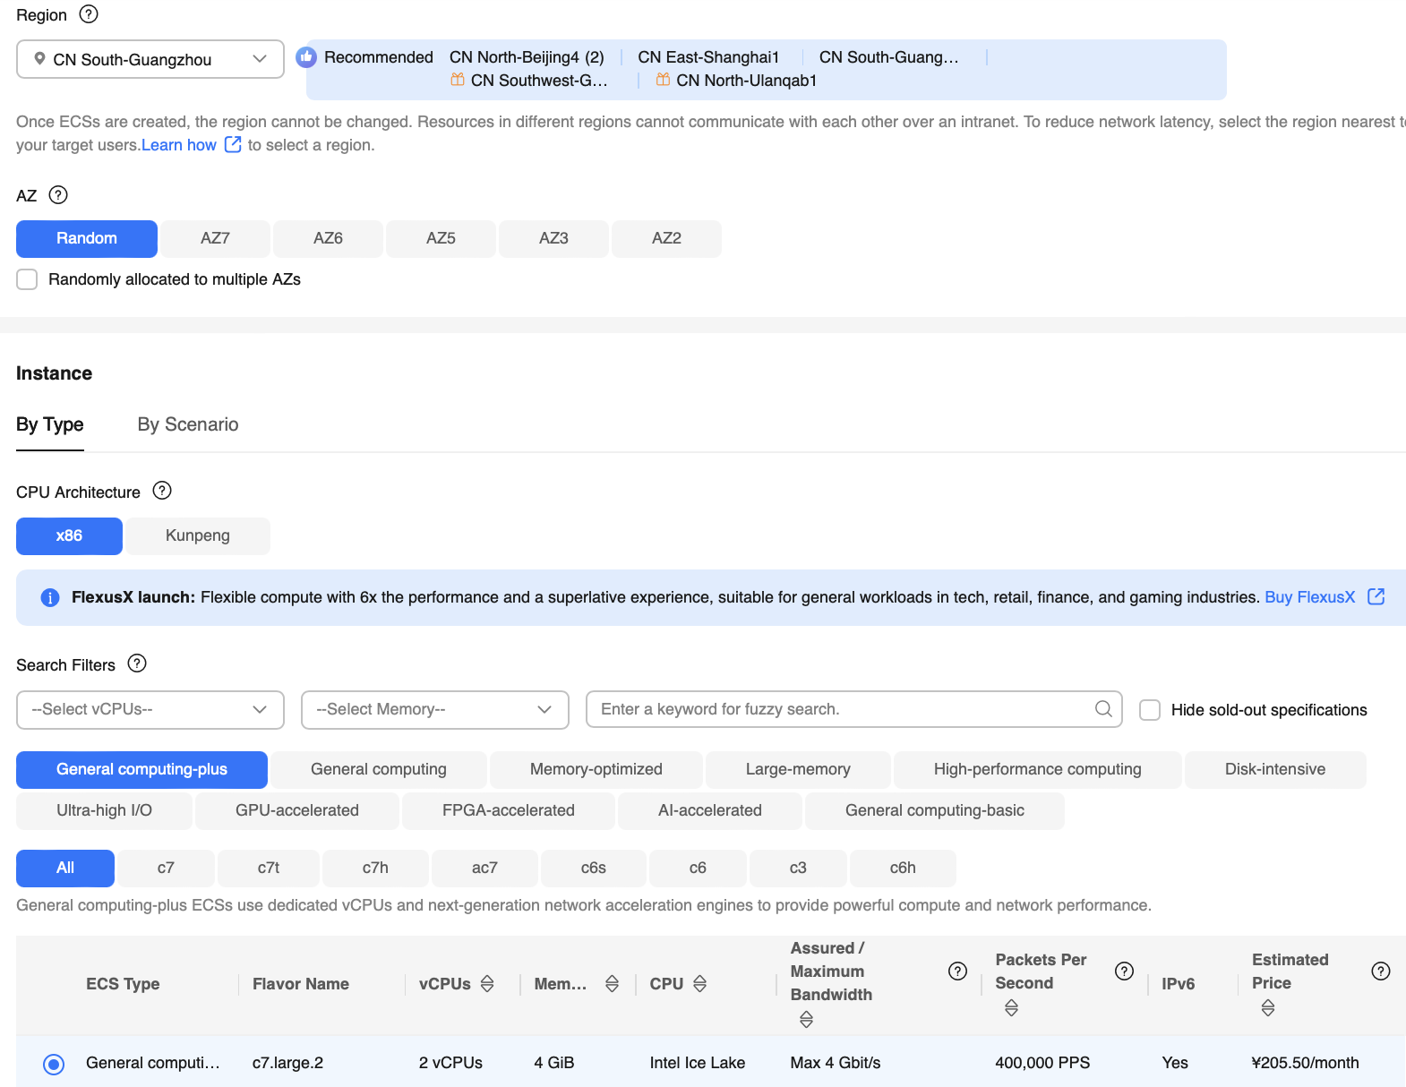Click the search magnifier icon in keyword field

[x=1103, y=709]
